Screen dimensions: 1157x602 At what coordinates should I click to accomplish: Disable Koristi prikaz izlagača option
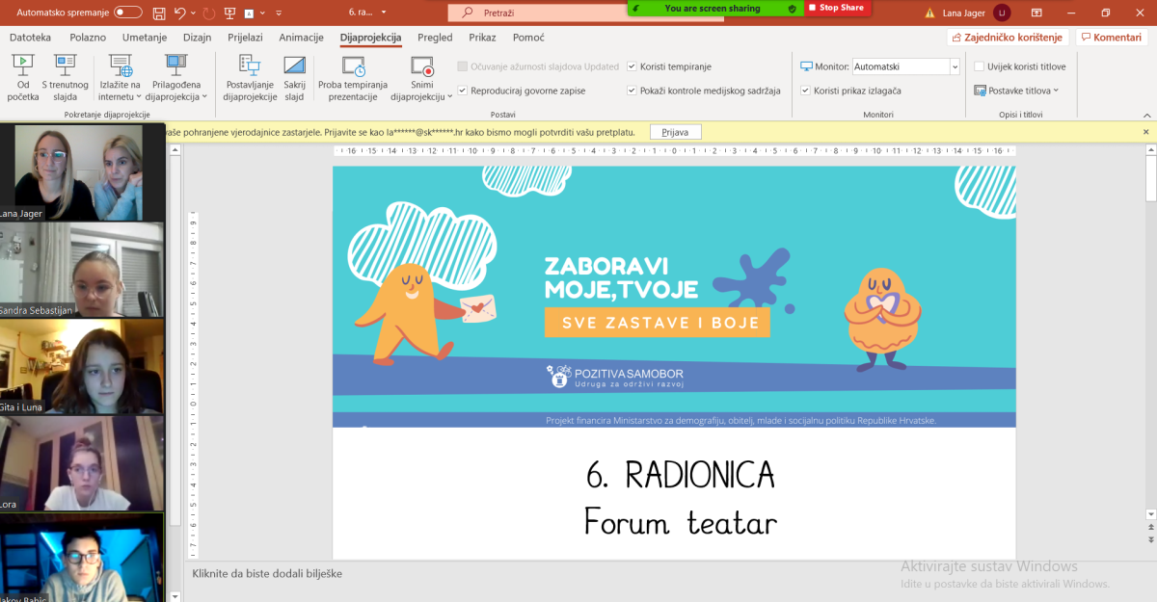coord(805,89)
